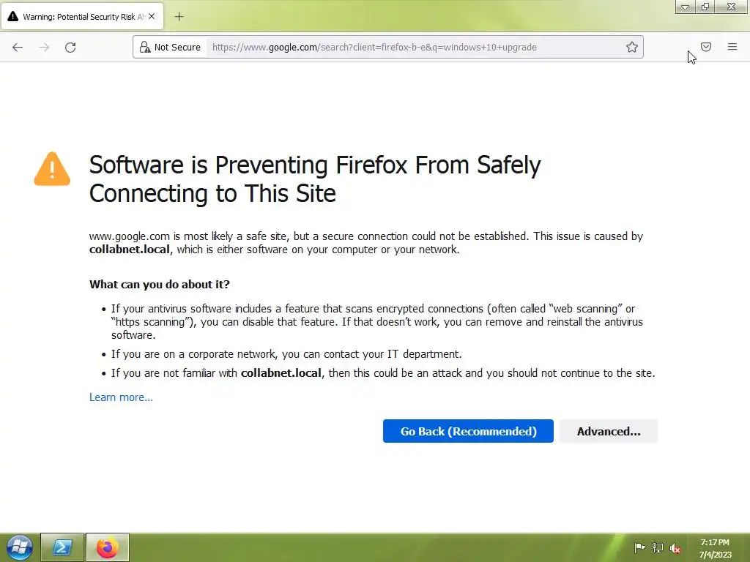
Task: Click the Not Secure lock icon
Action: click(145, 47)
